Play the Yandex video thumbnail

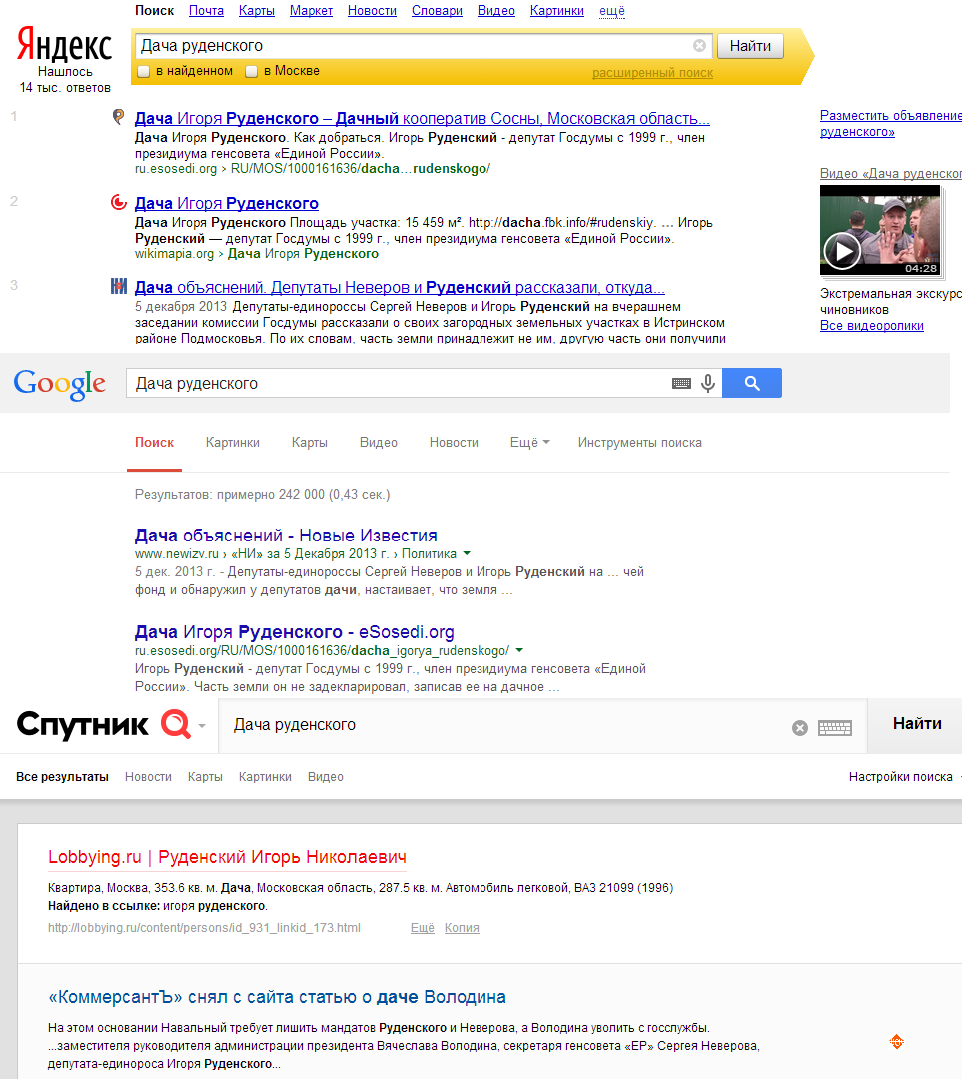[x=841, y=250]
